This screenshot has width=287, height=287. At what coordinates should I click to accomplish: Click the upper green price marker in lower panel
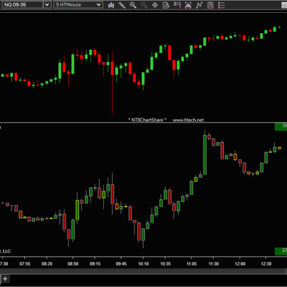[281, 126]
